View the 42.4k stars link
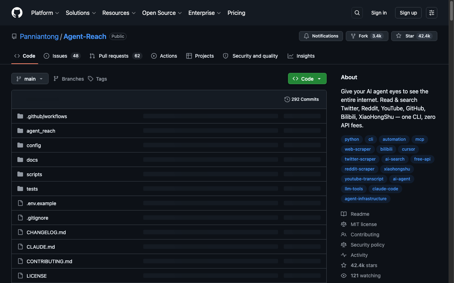Viewport: 454px width, 283px height. pyautogui.click(x=359, y=265)
